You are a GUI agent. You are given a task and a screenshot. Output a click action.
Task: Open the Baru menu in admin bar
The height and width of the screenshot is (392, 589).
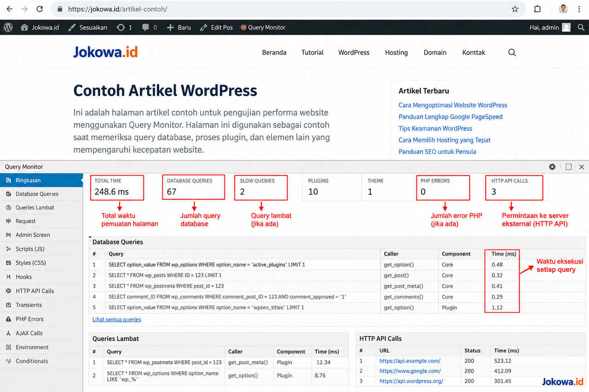179,28
